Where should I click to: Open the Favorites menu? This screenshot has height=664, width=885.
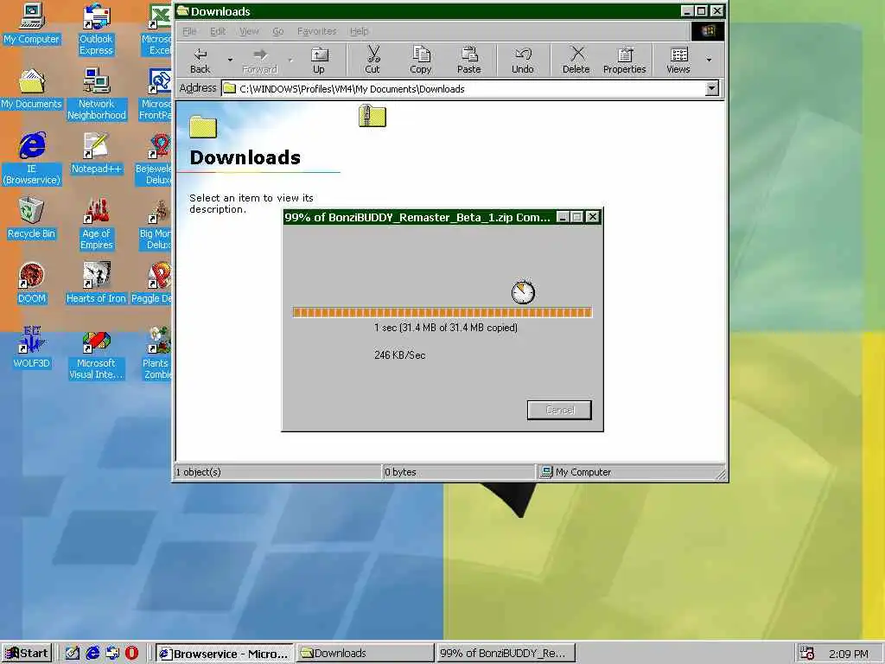click(x=316, y=31)
